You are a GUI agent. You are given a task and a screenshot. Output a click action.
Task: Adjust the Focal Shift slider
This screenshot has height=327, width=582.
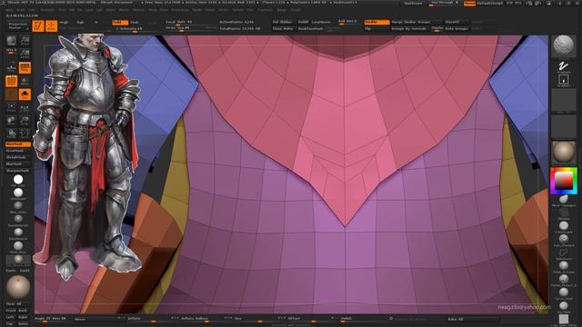(191, 22)
